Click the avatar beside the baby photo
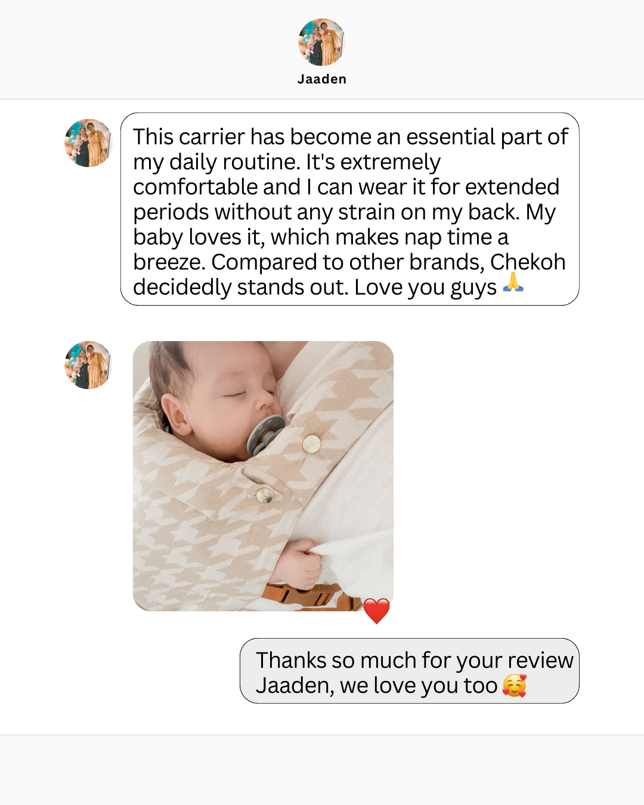The width and height of the screenshot is (644, 805). 88,365
